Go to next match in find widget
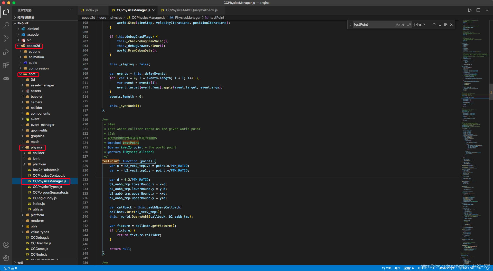493x271 pixels. (440, 25)
